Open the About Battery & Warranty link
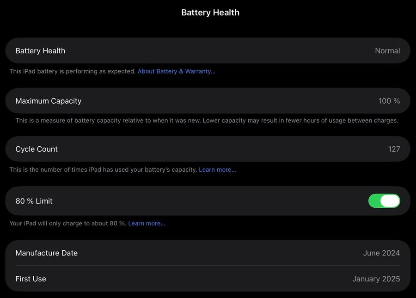This screenshot has height=298, width=416. coord(177,71)
